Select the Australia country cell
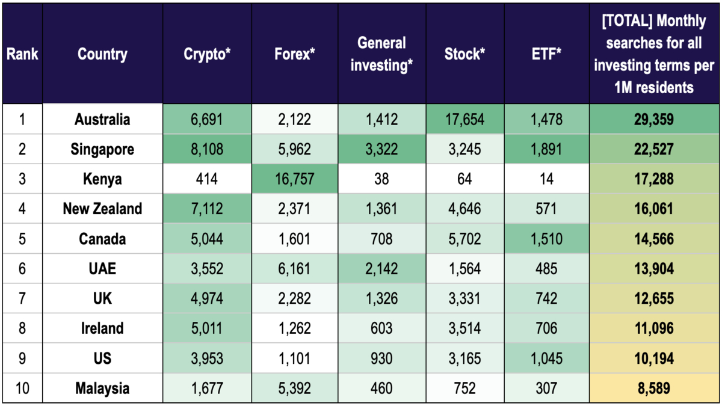 point(102,119)
